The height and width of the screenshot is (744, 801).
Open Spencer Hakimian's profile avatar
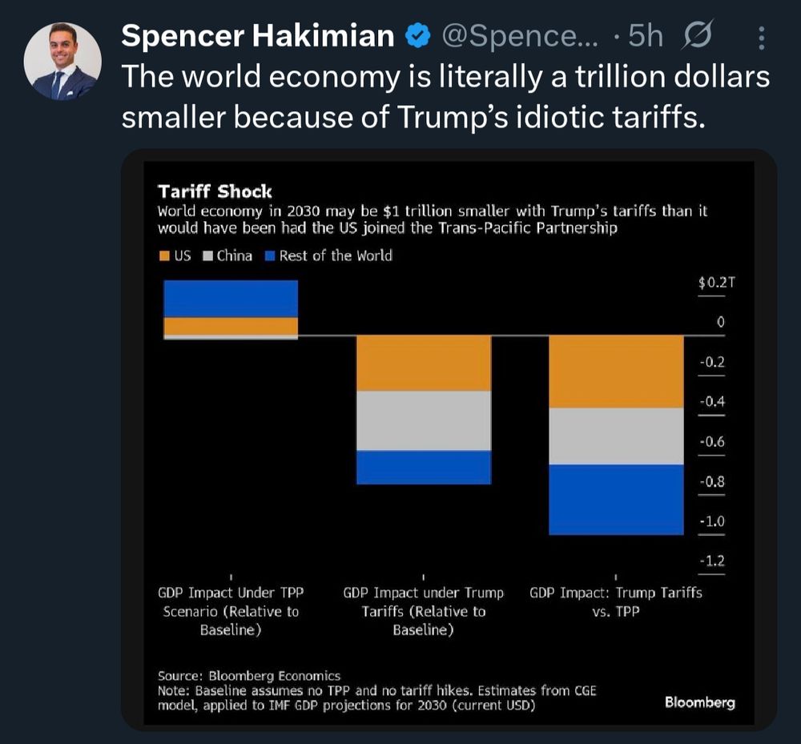[62, 61]
